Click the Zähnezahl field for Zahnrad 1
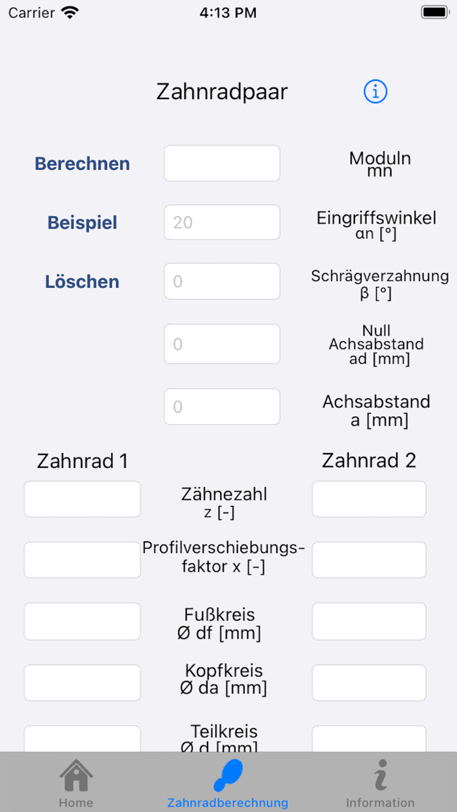The image size is (457, 812). pos(82,499)
